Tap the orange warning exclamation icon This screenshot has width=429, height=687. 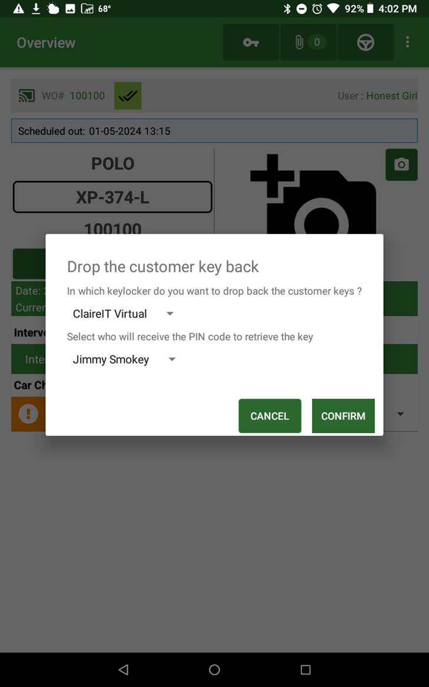(x=28, y=414)
